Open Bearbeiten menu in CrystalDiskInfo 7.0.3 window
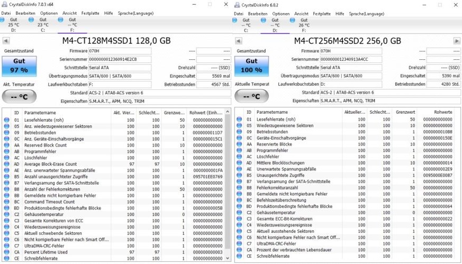Image resolution: width=462 pixels, height=264 pixels. tap(25, 13)
